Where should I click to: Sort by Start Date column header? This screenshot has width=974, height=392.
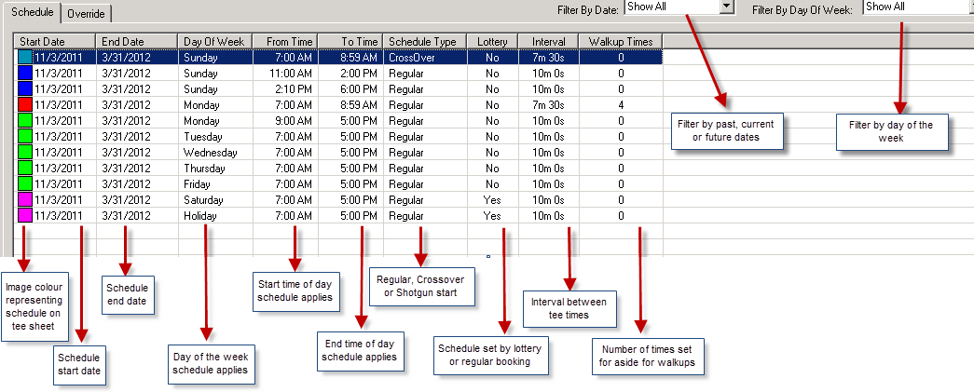[x=55, y=41]
